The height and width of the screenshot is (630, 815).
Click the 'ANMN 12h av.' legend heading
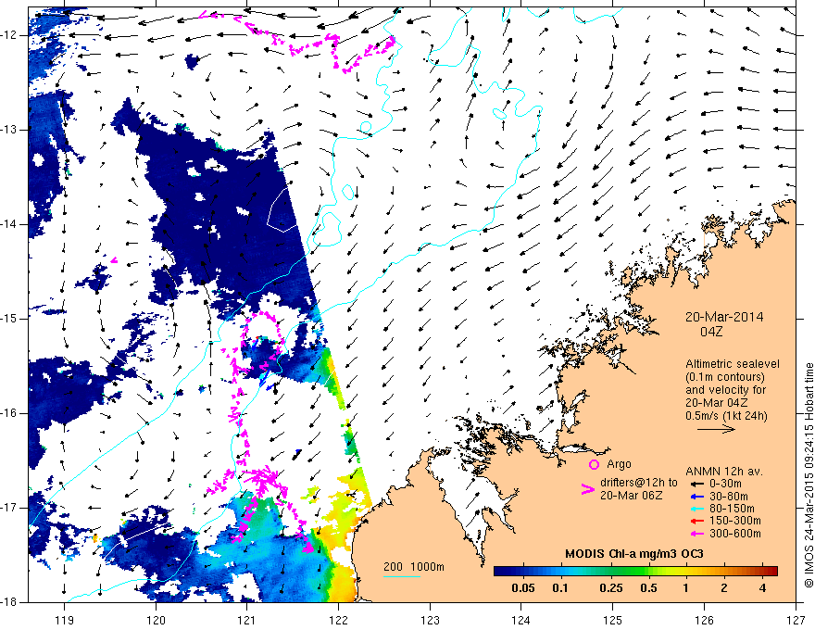tap(724, 472)
